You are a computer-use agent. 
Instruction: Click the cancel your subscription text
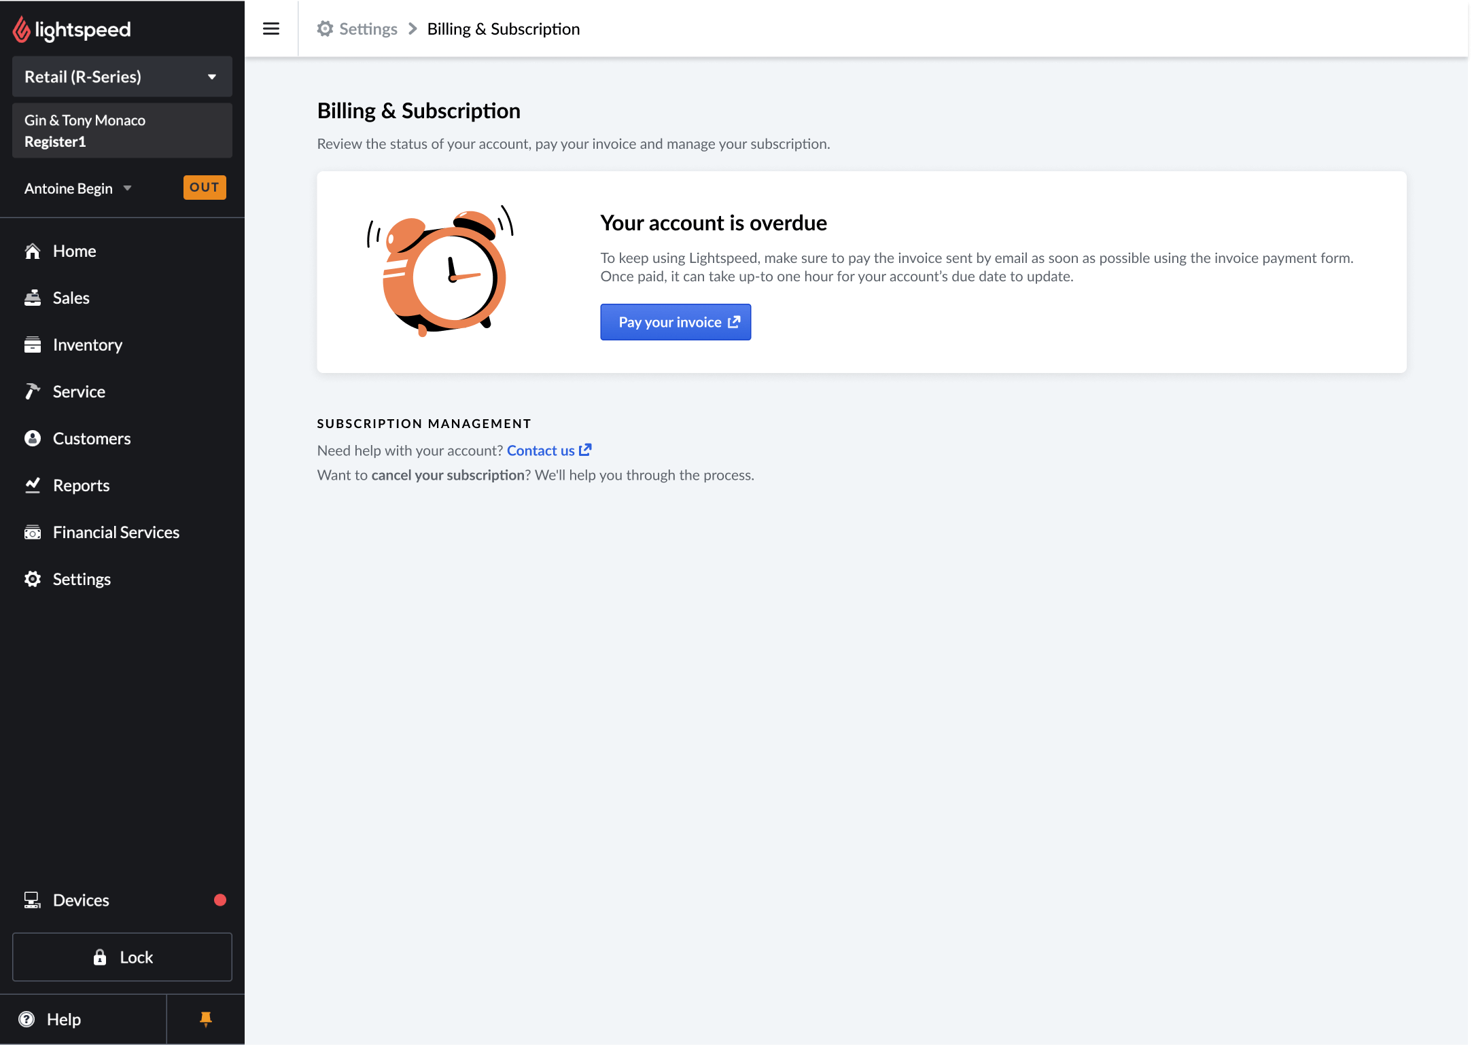[448, 476]
